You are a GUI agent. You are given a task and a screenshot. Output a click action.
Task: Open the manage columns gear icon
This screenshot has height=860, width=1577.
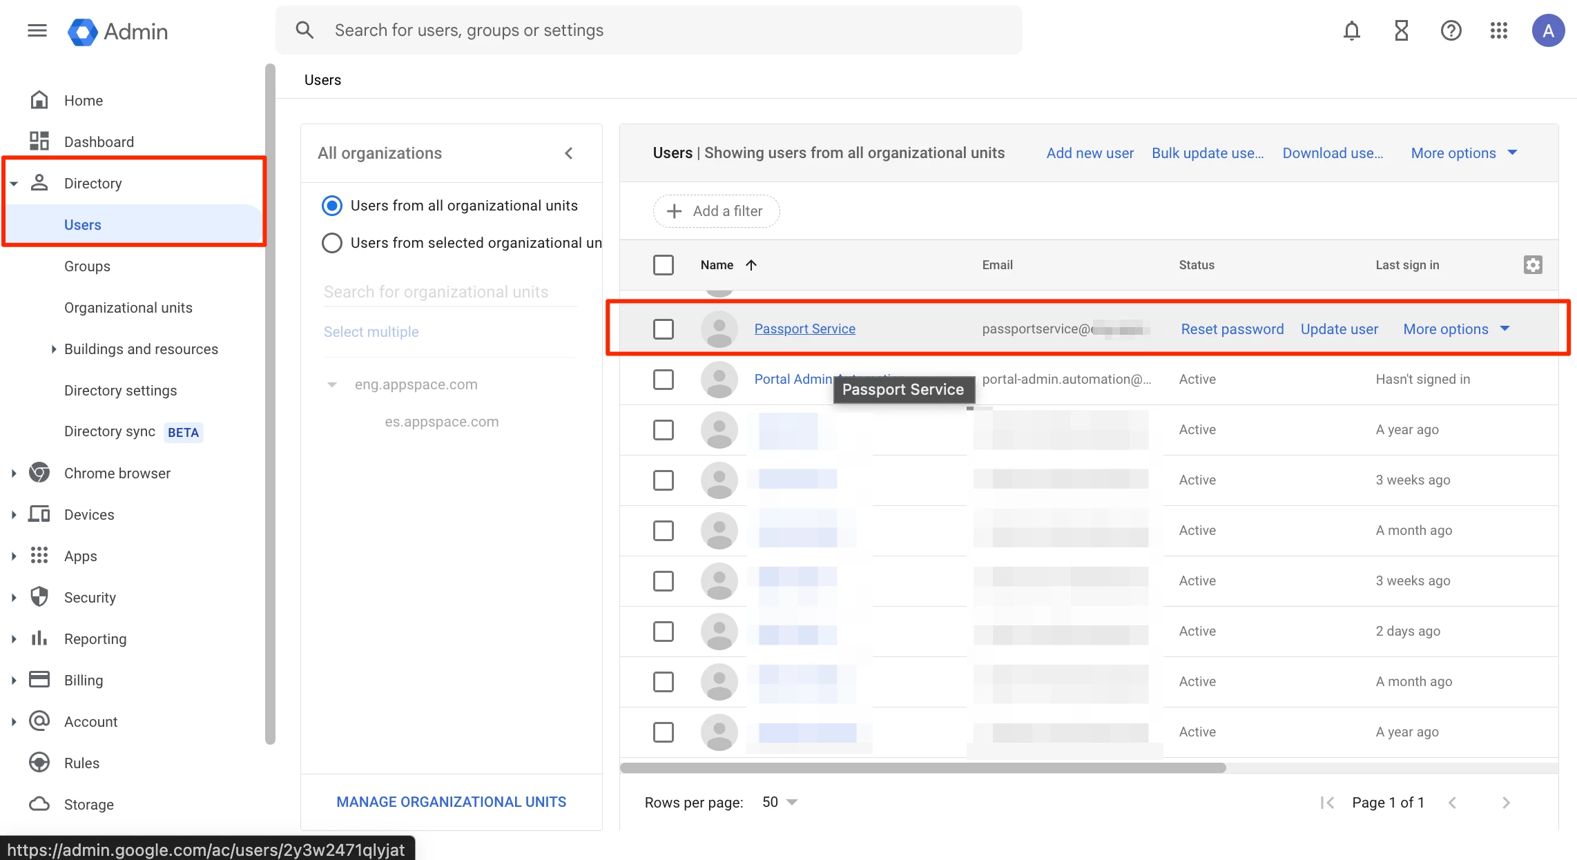click(1532, 265)
